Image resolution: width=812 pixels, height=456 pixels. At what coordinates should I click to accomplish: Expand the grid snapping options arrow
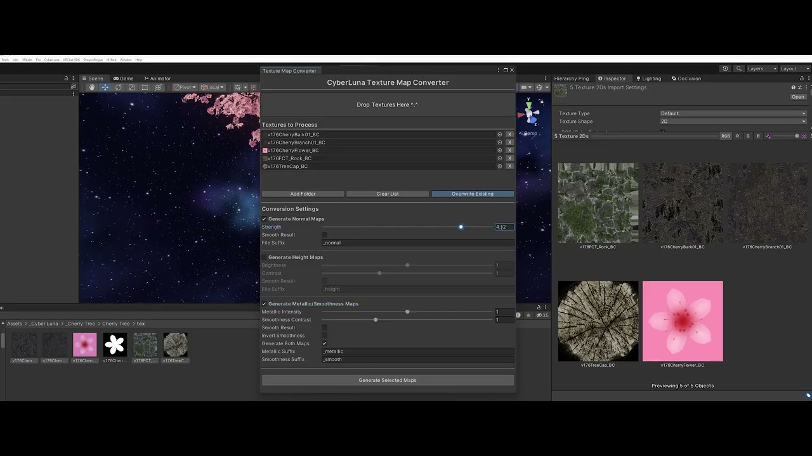[x=244, y=87]
